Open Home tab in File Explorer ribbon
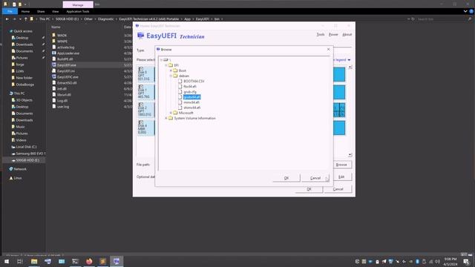Image resolution: width=475 pixels, height=267 pixels. [25, 11]
